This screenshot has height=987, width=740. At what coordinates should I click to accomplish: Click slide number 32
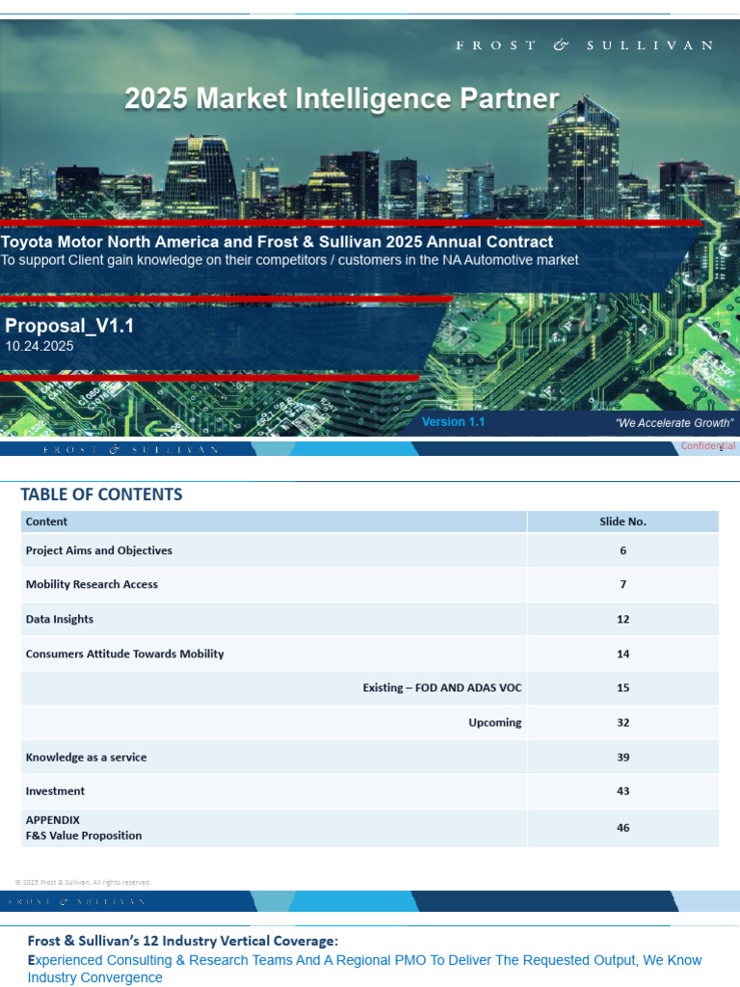coord(623,722)
